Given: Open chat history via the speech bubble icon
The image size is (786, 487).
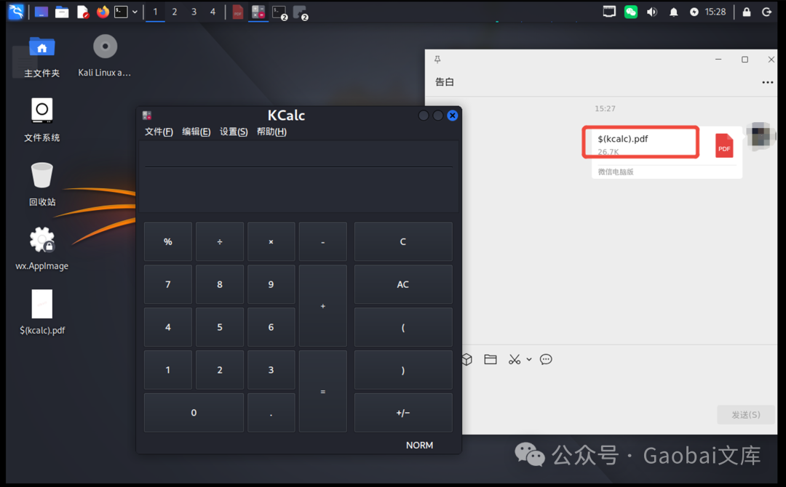Looking at the screenshot, I should [546, 359].
